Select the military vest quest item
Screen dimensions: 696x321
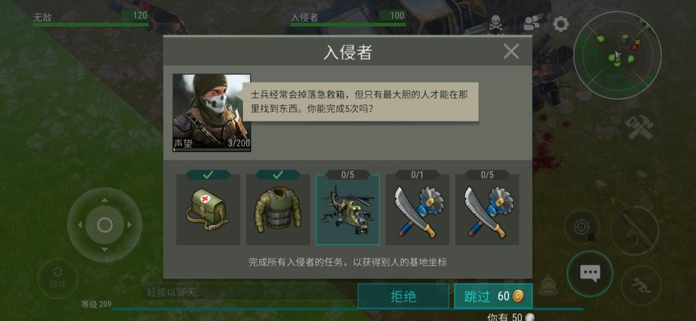tap(278, 209)
